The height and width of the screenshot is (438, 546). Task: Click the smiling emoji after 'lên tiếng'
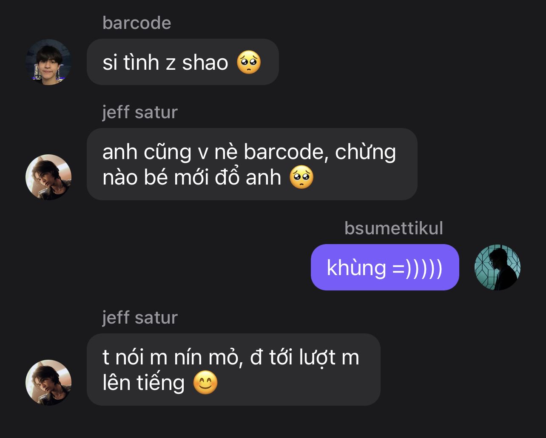tap(205, 382)
